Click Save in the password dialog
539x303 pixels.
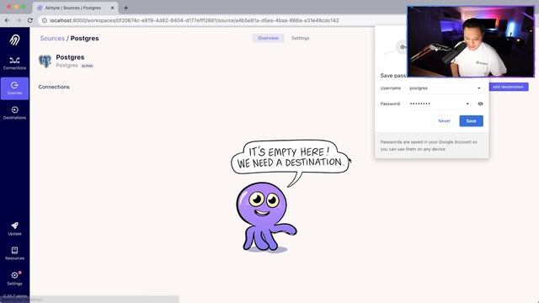(x=471, y=121)
